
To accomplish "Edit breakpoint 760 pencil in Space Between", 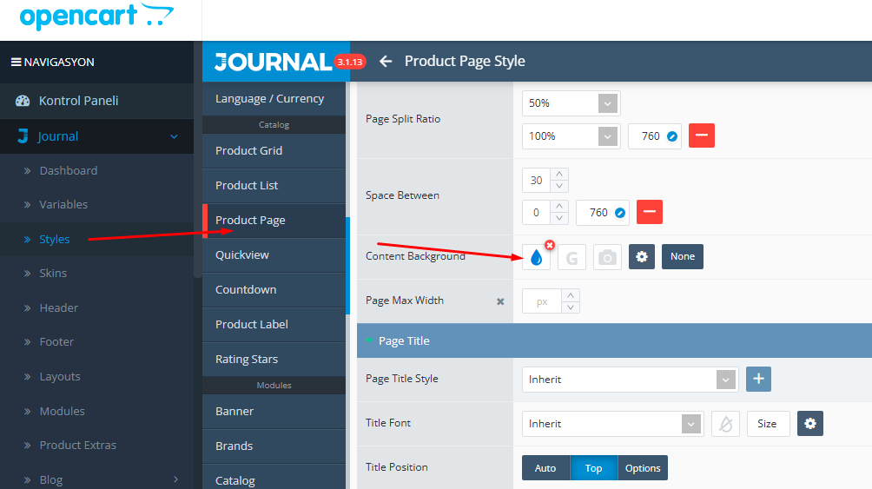I will click(619, 213).
